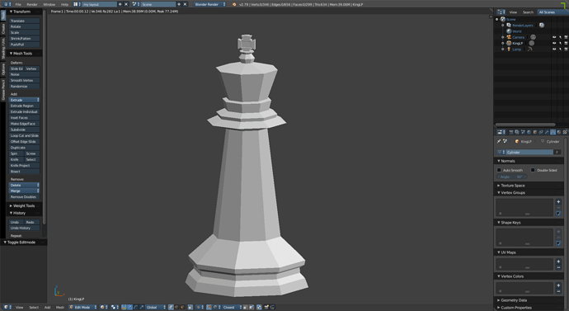Screen dimensions: 569x311
Task: Hide the KingLP object via eye icon
Action: pyautogui.click(x=554, y=43)
